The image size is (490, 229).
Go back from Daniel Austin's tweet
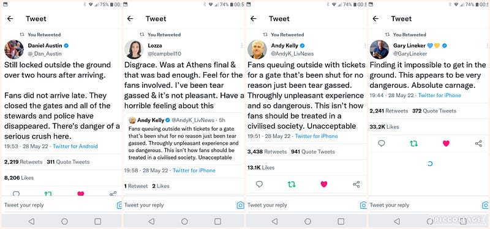point(10,19)
